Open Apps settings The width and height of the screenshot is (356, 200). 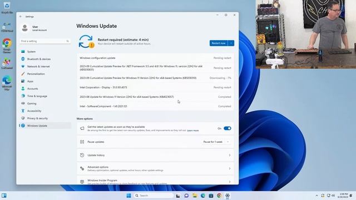click(45, 81)
